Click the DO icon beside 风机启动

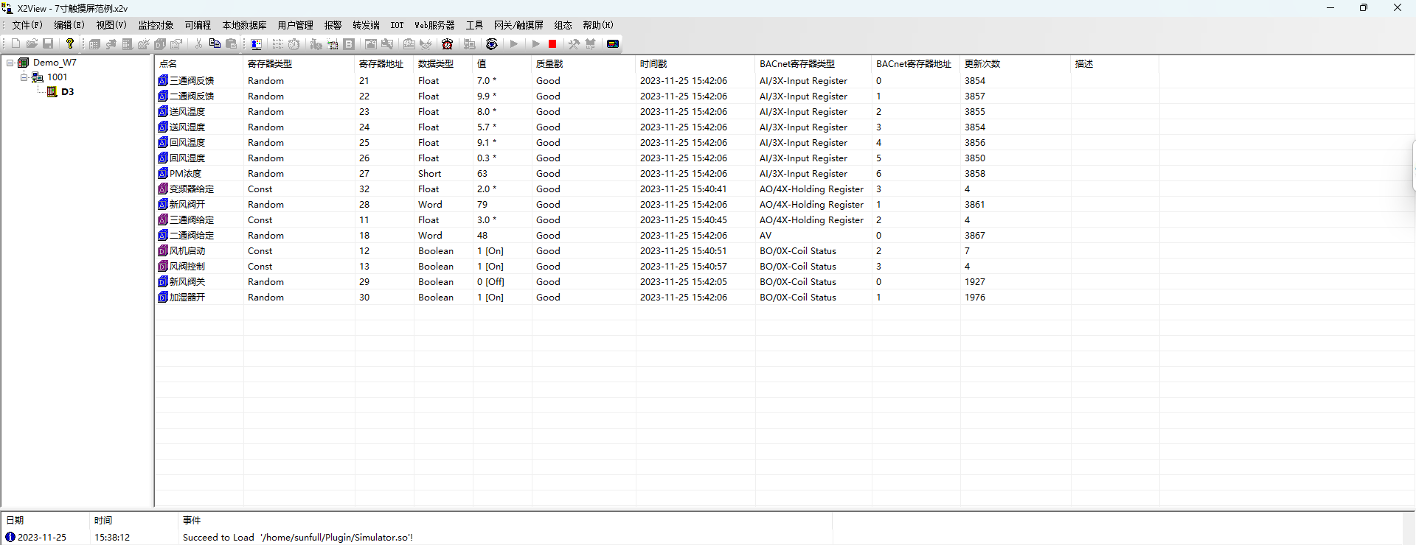coord(163,251)
